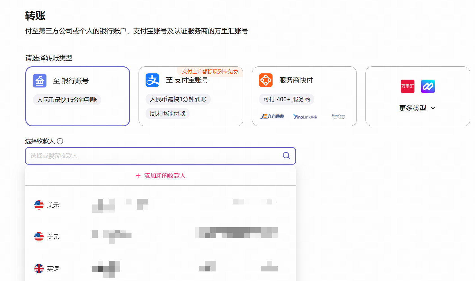475x281 pixels.
Task: Click 添加新的收款人 link
Action: (165, 176)
